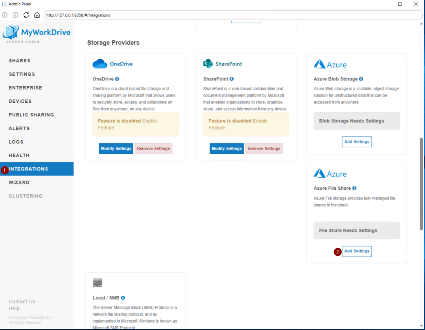Launch the Wizard page
425x330 pixels.
click(19, 183)
